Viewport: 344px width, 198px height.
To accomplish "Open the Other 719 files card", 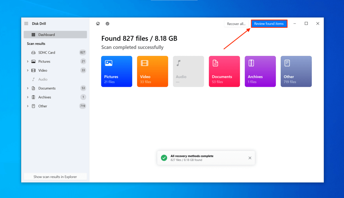I will 296,71.
